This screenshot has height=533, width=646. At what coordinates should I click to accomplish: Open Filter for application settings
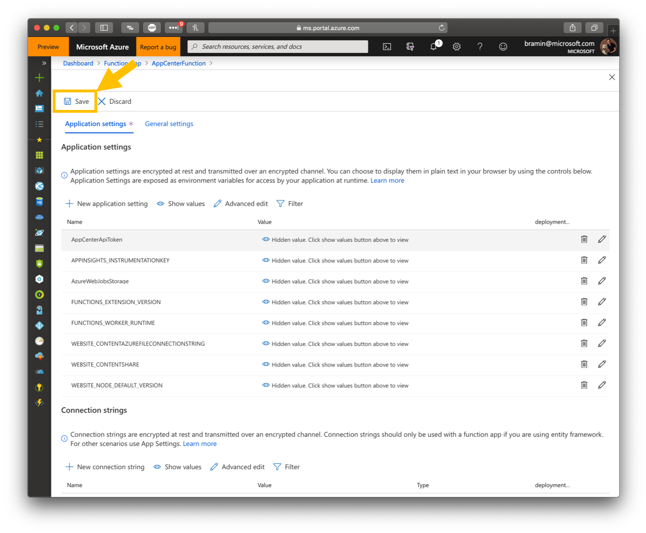point(290,204)
